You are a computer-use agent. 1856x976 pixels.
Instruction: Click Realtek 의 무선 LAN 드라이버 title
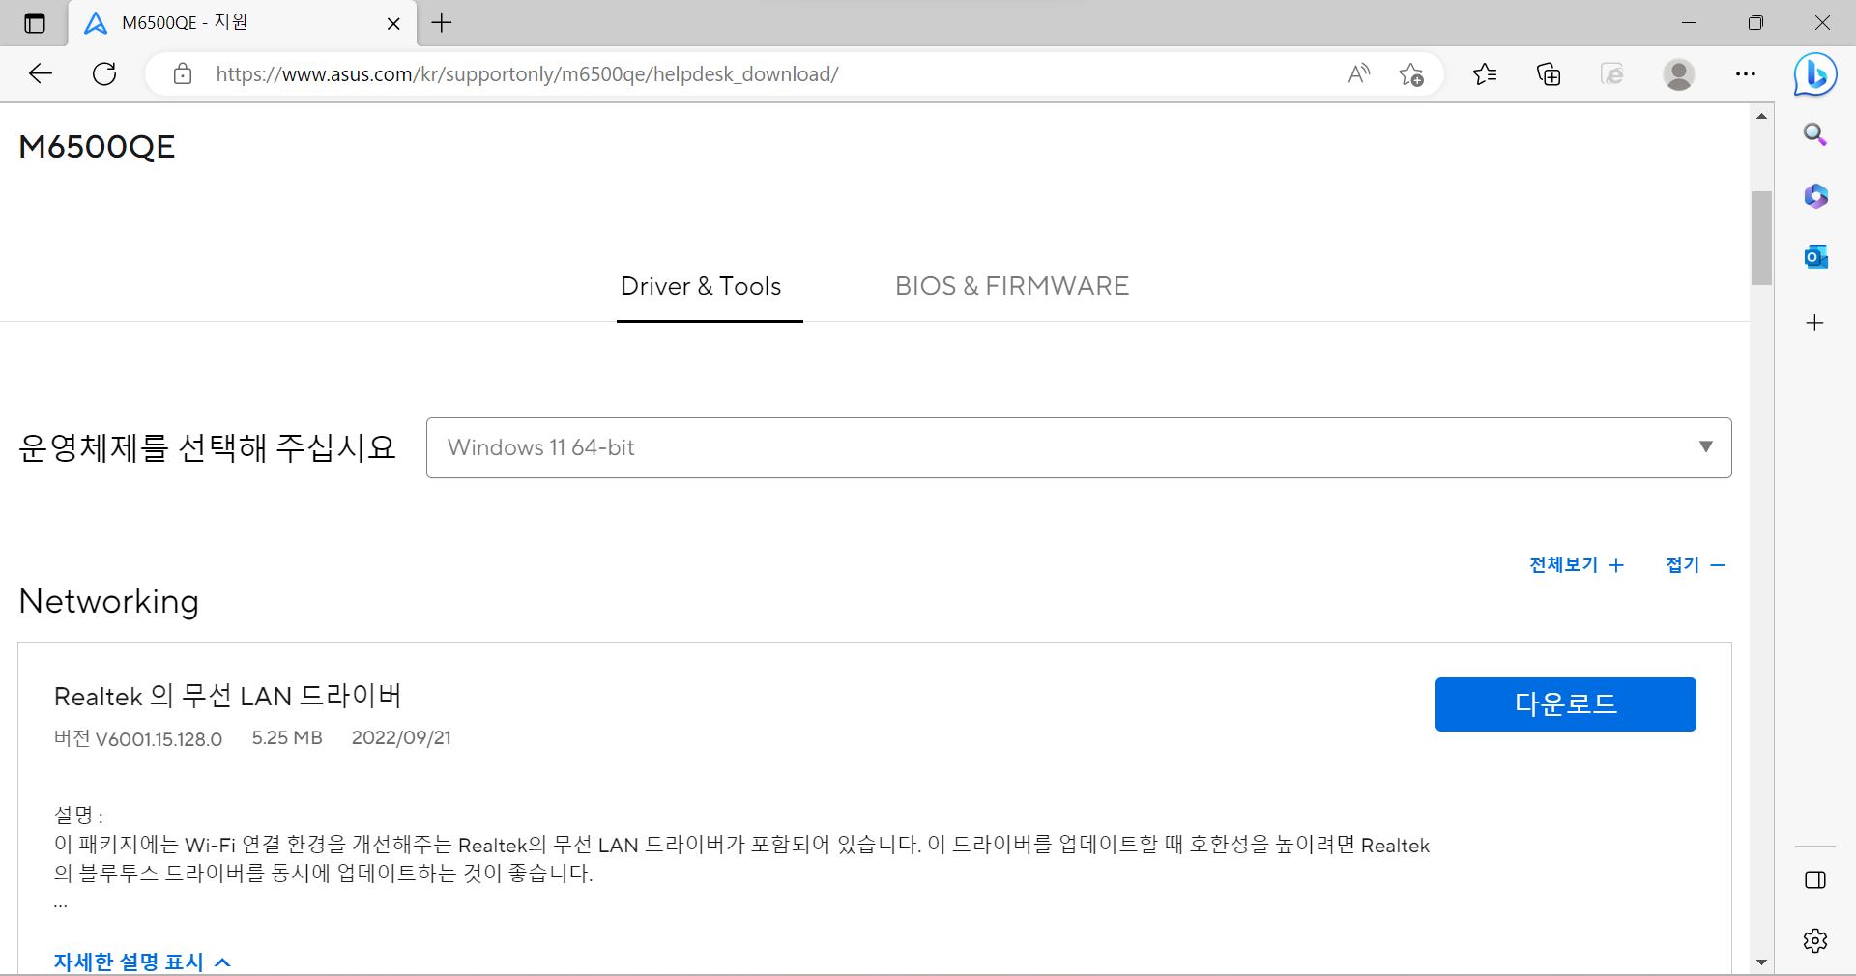tap(228, 696)
